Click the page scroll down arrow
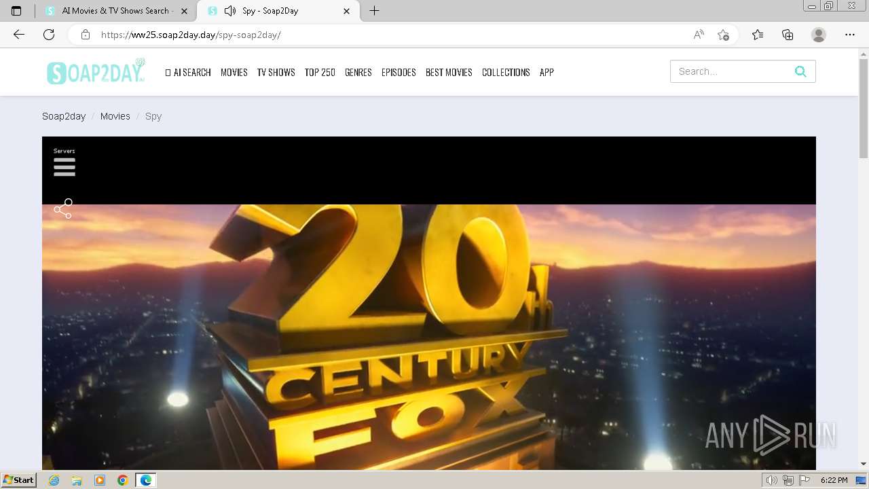 864,464
